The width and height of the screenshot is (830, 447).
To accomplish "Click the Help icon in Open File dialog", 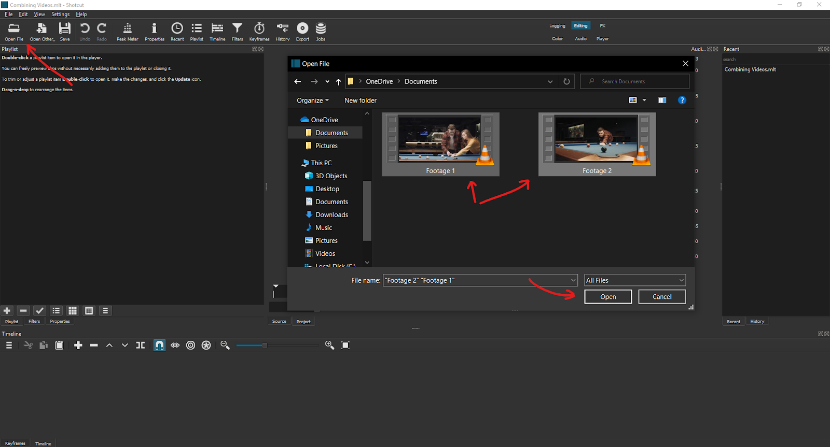I will click(682, 100).
